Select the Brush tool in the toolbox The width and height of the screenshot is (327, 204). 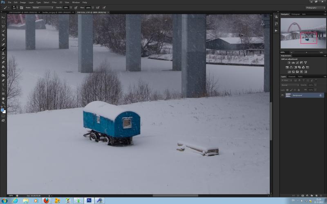3,49
